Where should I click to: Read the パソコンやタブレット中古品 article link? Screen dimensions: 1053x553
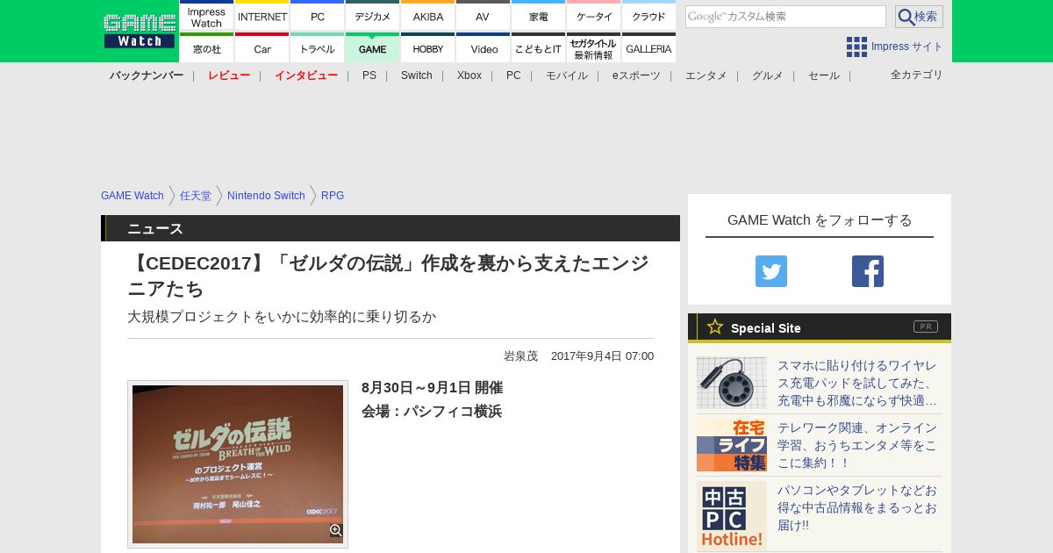pyautogui.click(x=857, y=507)
